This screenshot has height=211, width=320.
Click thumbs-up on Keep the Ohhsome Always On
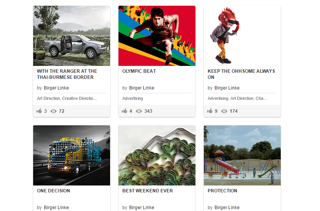[210, 111]
